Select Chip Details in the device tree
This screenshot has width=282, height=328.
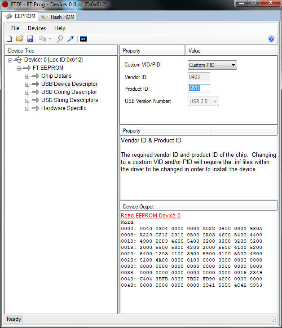point(56,76)
